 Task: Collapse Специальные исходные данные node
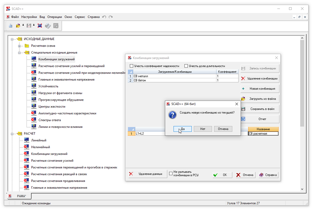[x=19, y=53]
